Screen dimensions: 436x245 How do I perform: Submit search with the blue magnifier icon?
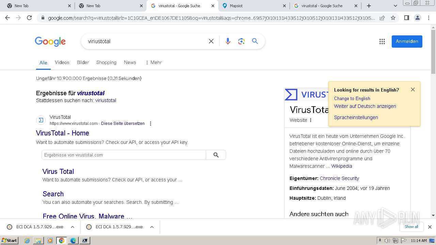point(255,41)
